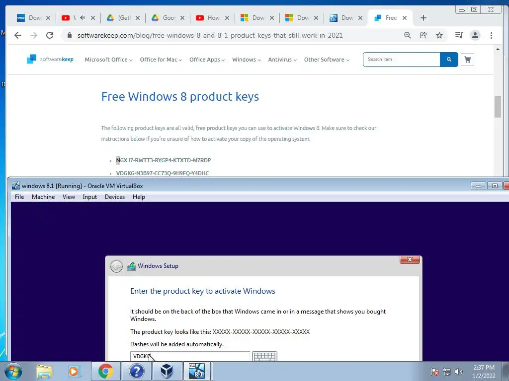Expand Other Software dropdown
Viewport: 509px width, 381px height.
[327, 60]
